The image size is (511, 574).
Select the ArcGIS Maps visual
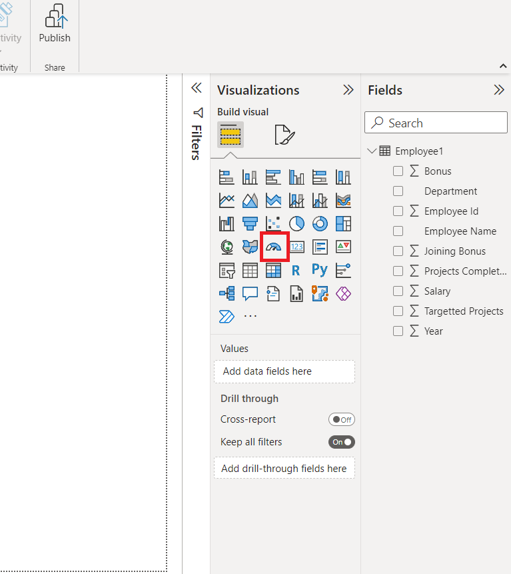[320, 293]
